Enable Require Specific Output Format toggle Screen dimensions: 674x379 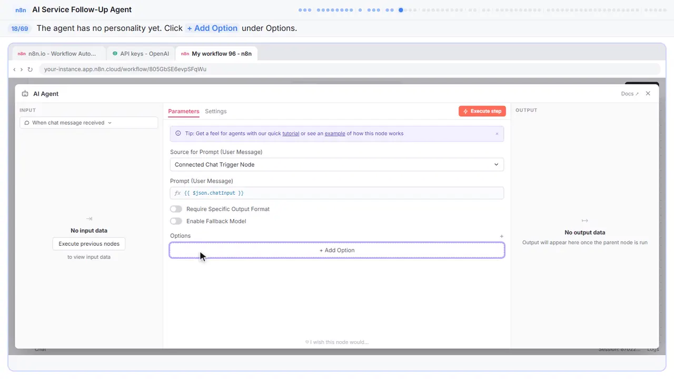pos(176,209)
